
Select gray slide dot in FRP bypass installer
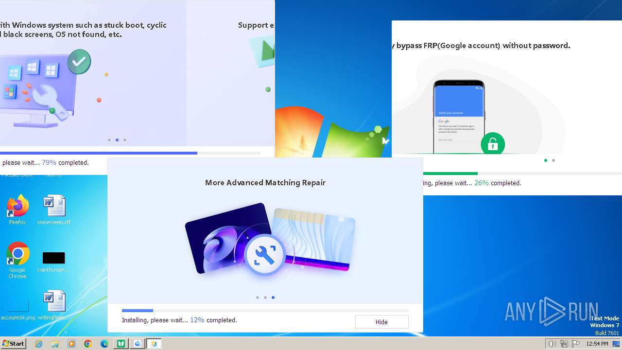(x=553, y=160)
